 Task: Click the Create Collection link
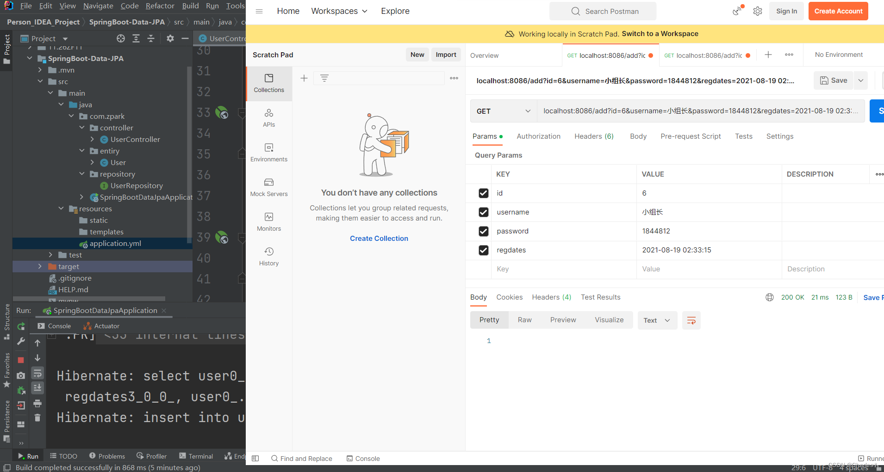click(379, 239)
